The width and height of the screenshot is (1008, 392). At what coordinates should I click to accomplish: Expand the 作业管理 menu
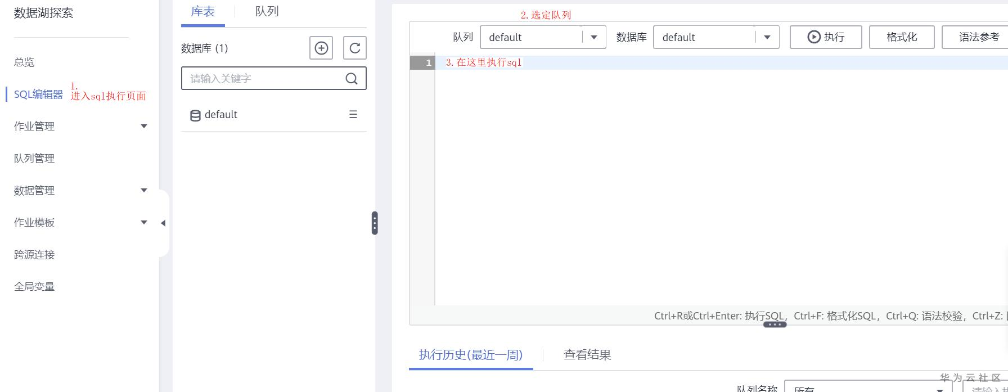[144, 126]
